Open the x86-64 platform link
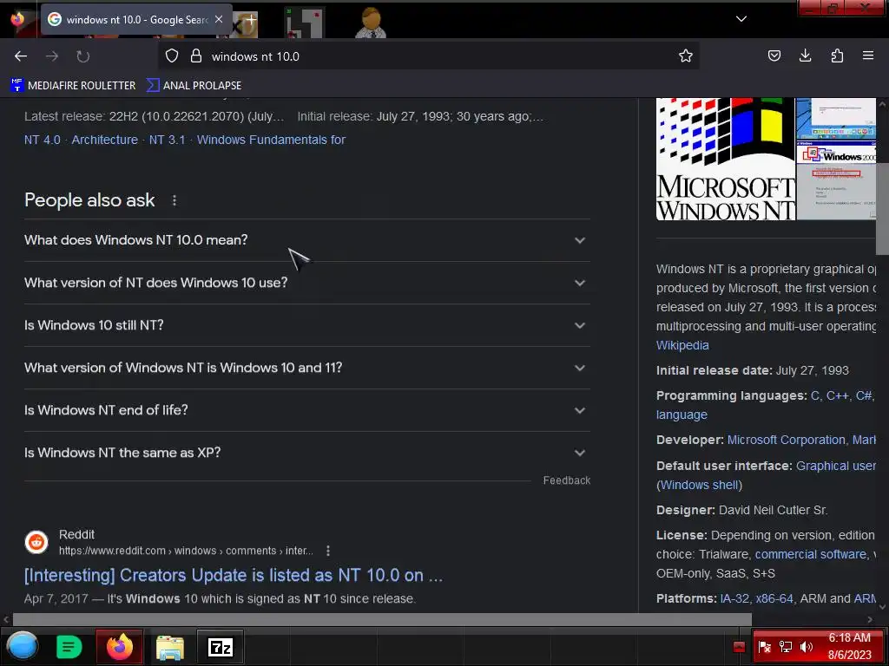Screen dimensions: 889x666 pyautogui.click(x=774, y=598)
